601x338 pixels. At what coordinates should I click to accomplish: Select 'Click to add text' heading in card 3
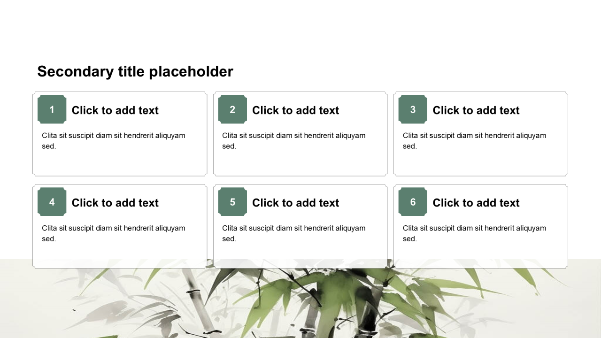pyautogui.click(x=476, y=110)
